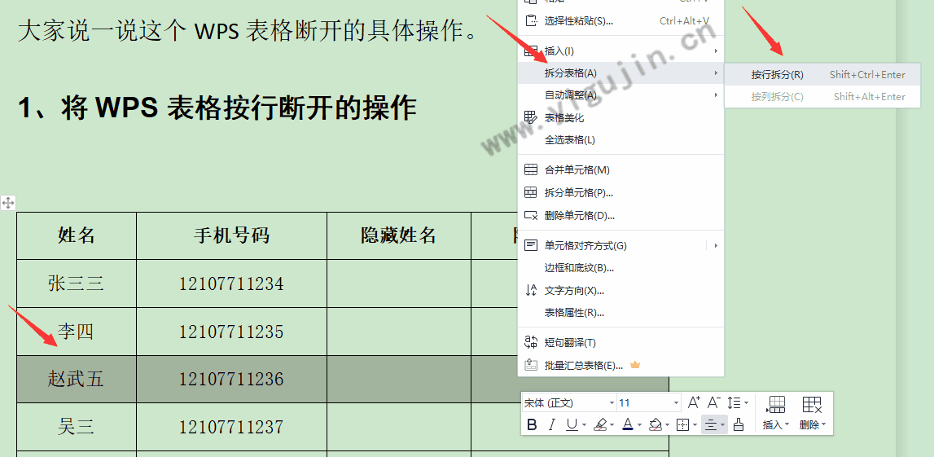Expand the highlight color dropdown arrow
This screenshot has width=934, height=457.
click(612, 425)
